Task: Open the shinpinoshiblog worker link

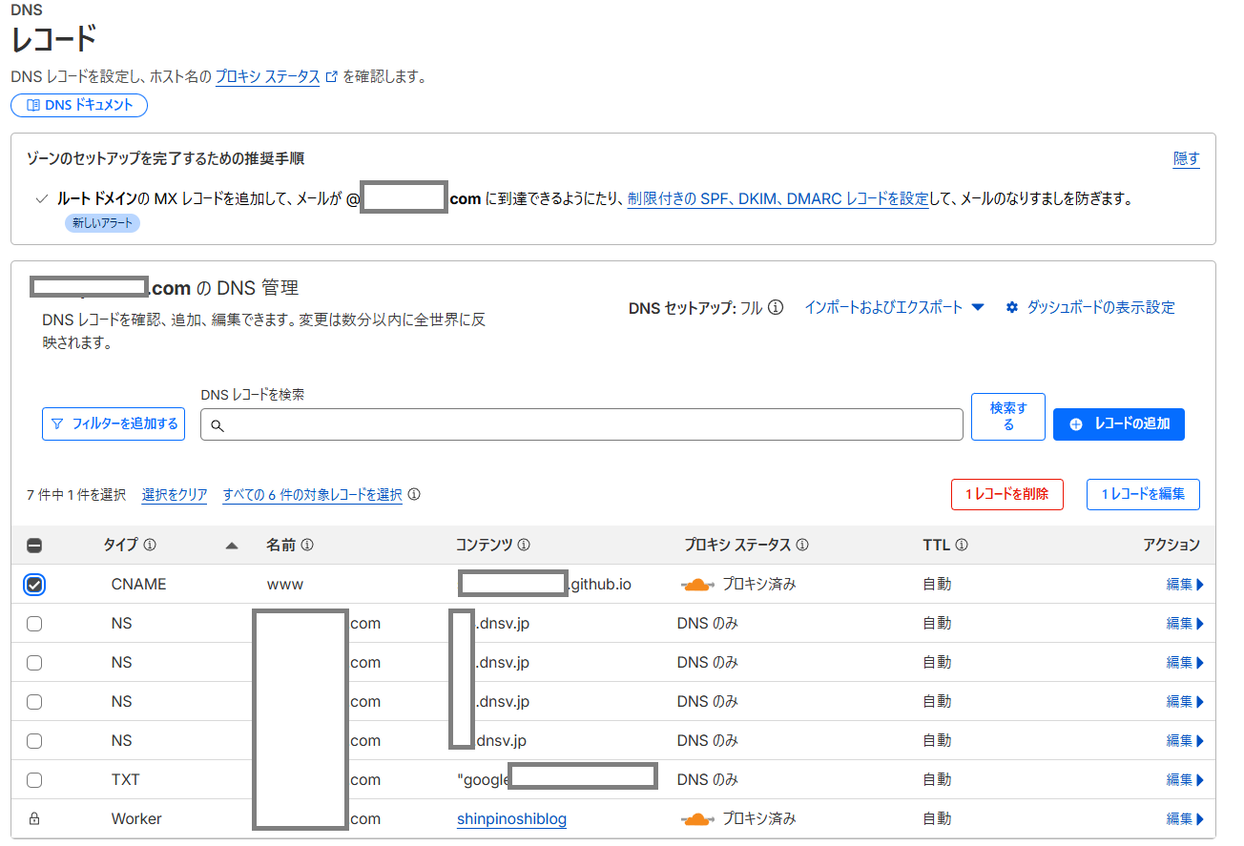Action: 512,819
